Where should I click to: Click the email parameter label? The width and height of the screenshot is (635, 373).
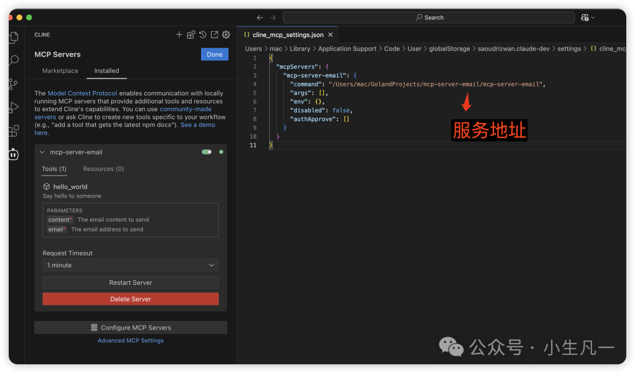pos(56,230)
